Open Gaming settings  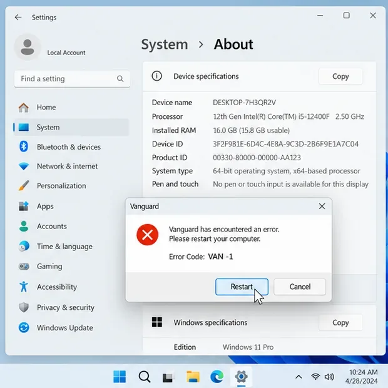click(71, 267)
